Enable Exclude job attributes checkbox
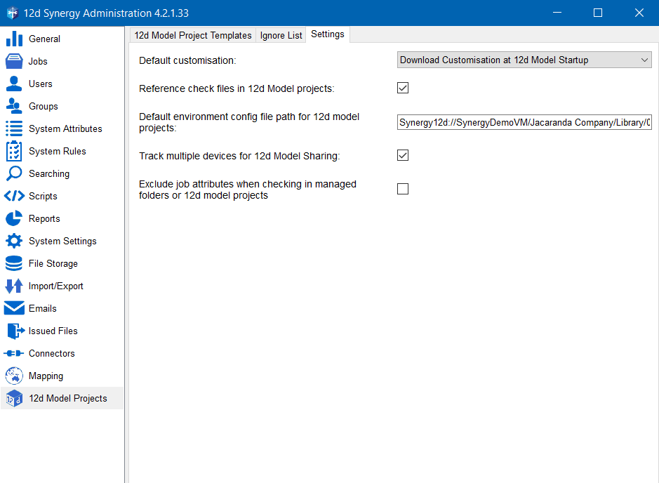Image resolution: width=659 pixels, height=483 pixels. point(403,189)
